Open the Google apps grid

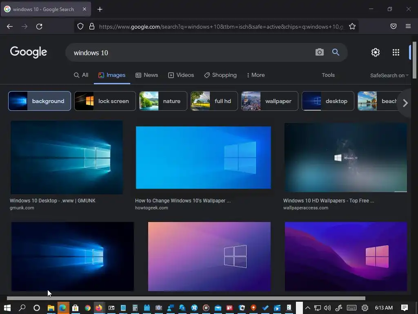[396, 52]
